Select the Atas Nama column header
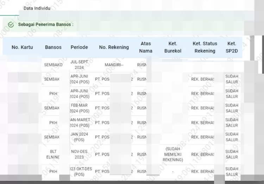The height and width of the screenshot is (184, 264). pos(146,47)
